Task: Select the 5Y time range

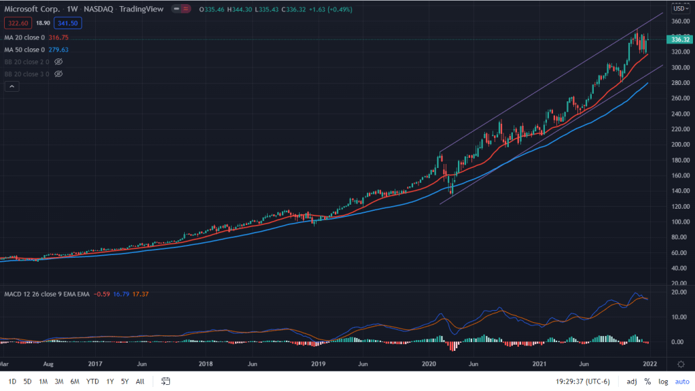Action: [124, 381]
